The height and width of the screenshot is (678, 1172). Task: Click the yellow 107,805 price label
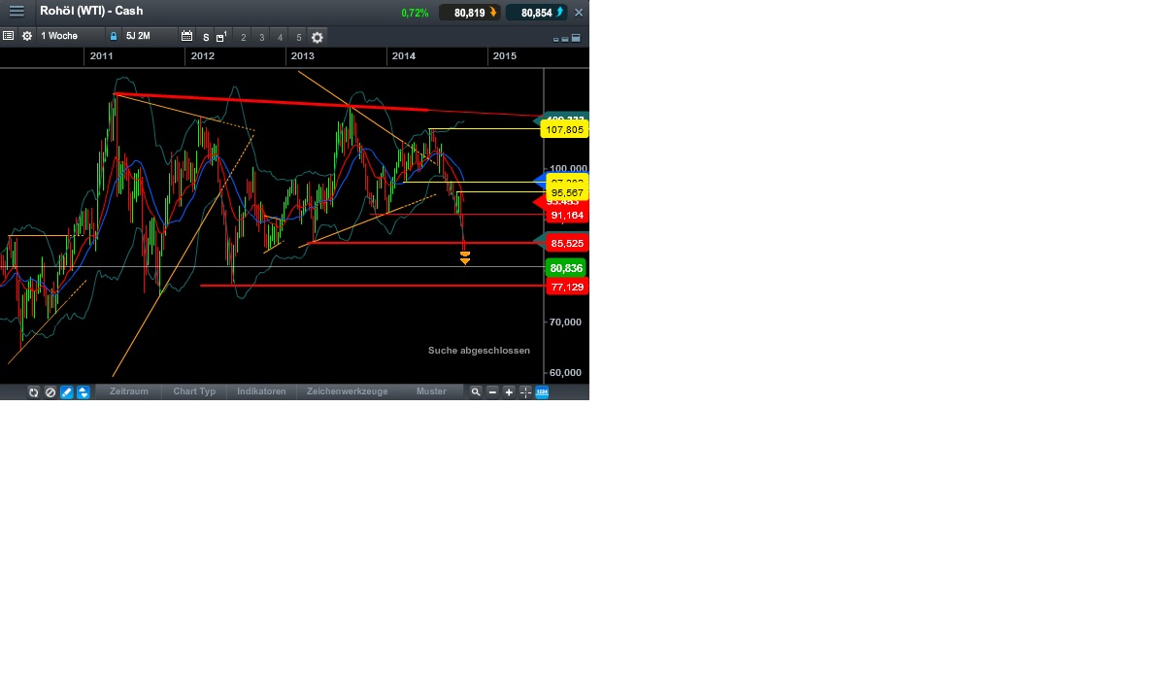[565, 128]
